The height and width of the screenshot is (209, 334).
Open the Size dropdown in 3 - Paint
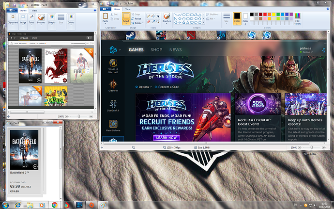coord(227,18)
